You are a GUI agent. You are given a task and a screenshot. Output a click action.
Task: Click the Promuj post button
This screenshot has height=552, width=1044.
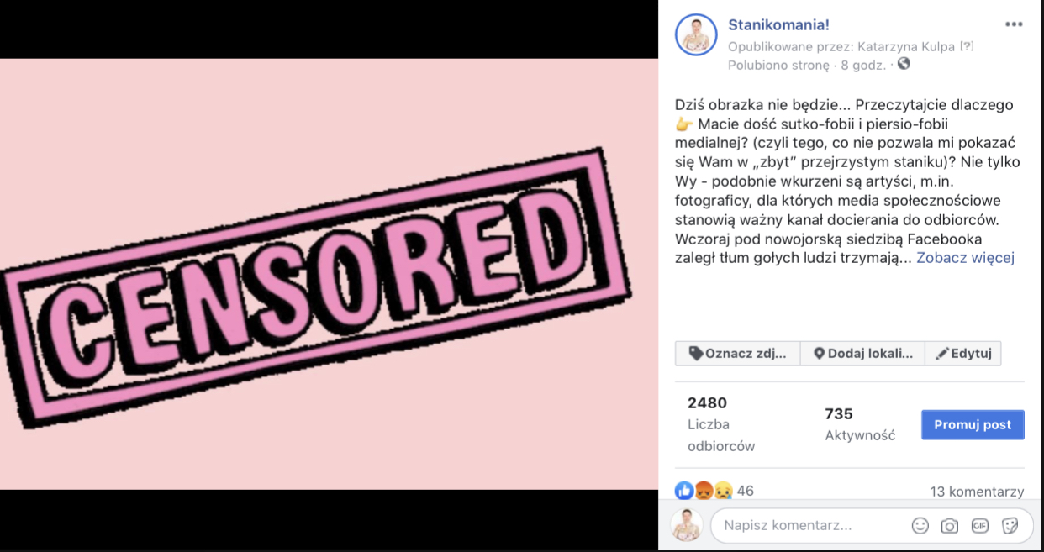point(973,425)
